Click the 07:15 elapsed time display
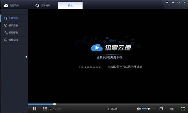The image size is (188, 113). coord(53,109)
